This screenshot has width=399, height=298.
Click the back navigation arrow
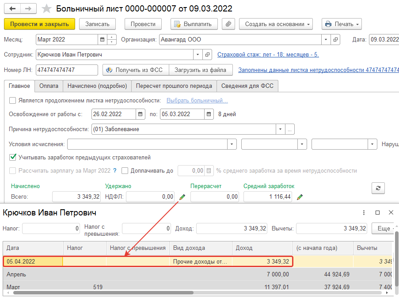[x=12, y=9]
